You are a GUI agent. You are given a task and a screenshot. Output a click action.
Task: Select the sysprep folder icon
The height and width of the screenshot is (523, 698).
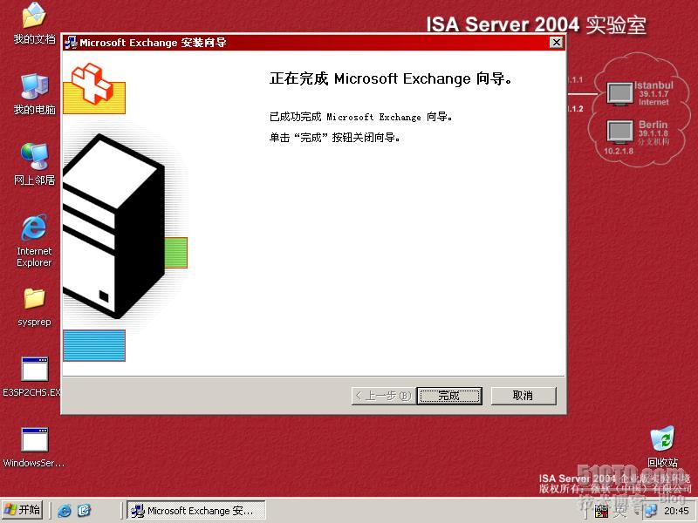[x=34, y=307]
